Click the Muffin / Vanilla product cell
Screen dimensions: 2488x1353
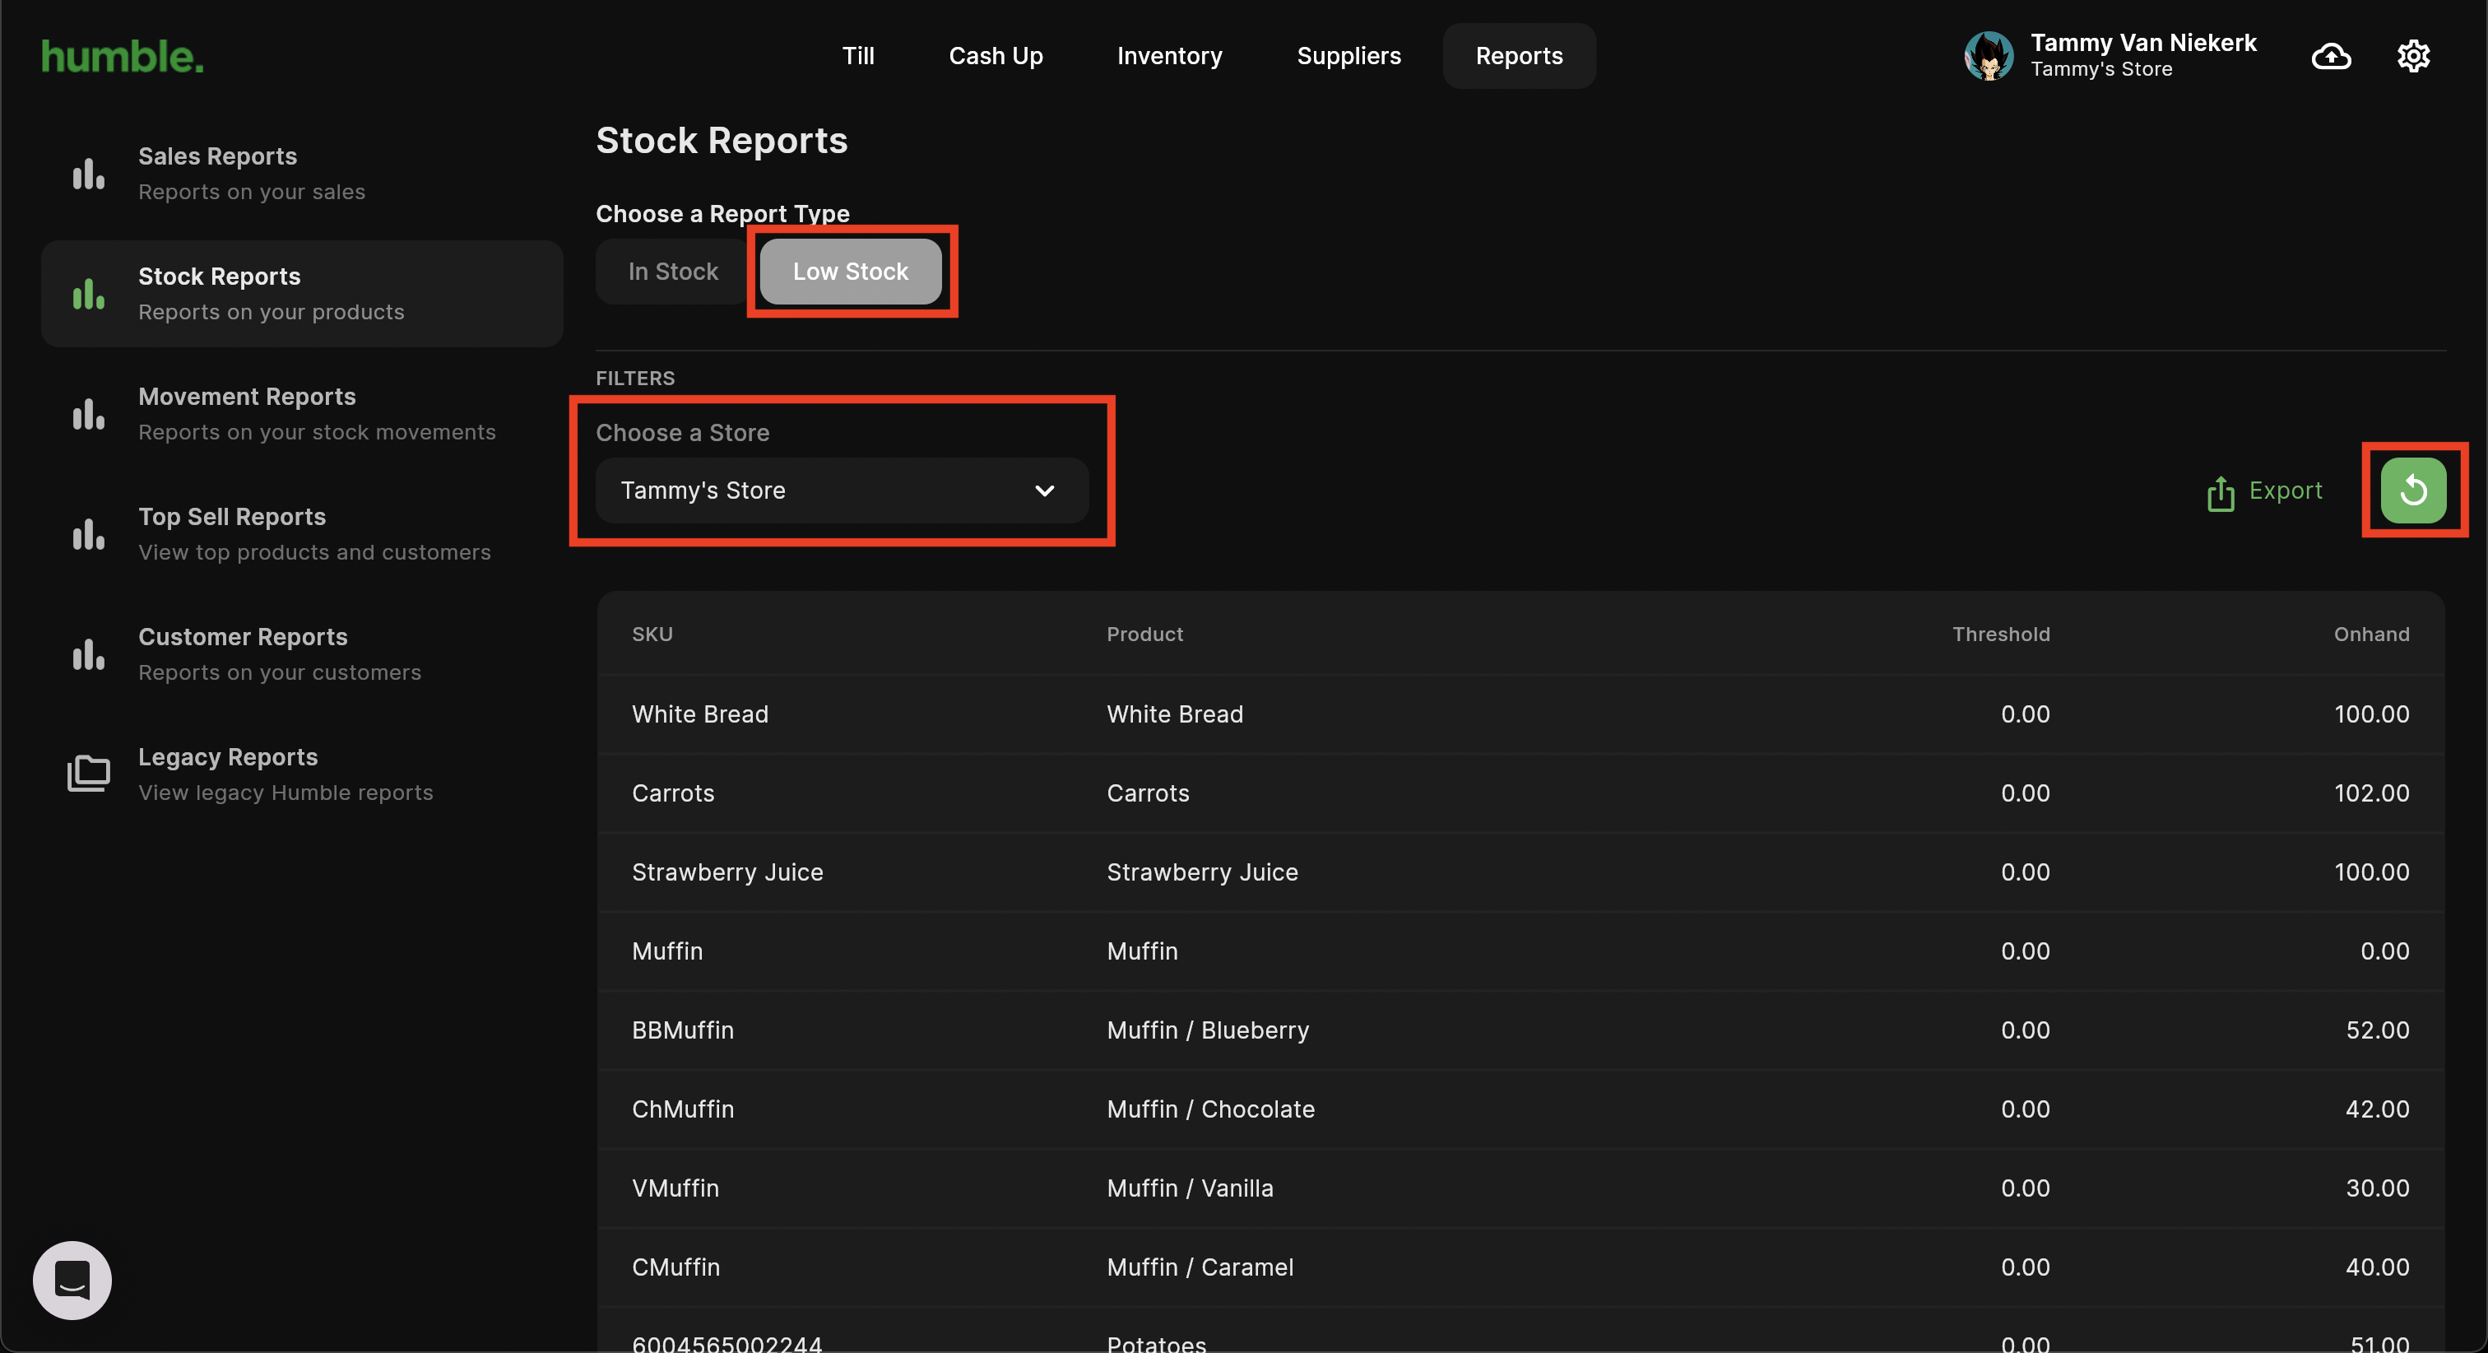[1190, 1188]
